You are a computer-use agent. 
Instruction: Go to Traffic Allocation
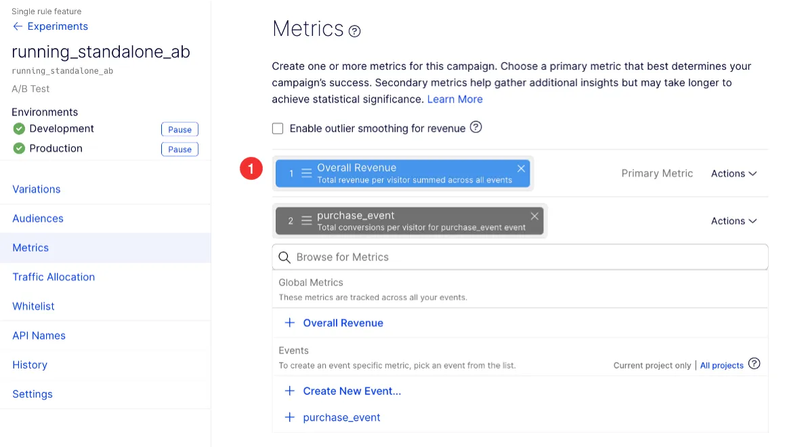point(54,277)
